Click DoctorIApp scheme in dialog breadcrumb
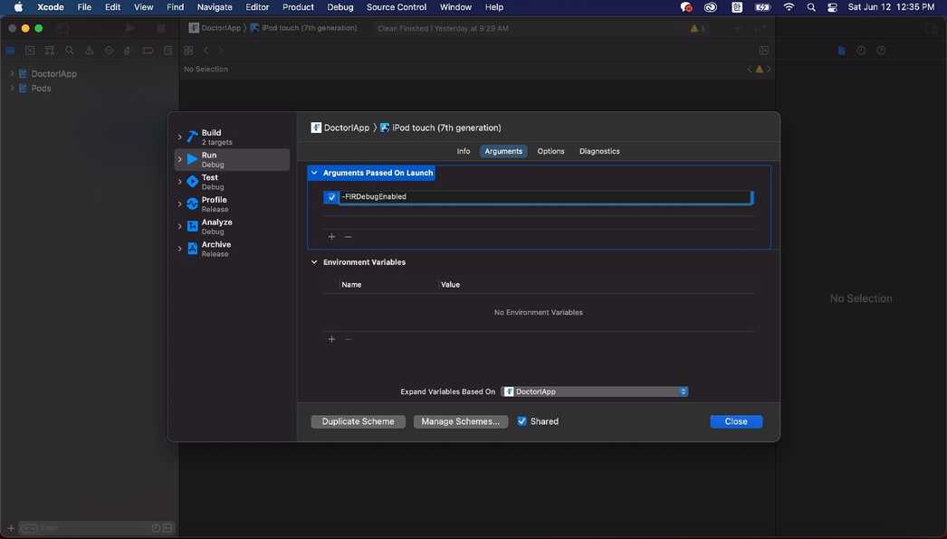Image resolution: width=947 pixels, height=539 pixels. pos(340,128)
